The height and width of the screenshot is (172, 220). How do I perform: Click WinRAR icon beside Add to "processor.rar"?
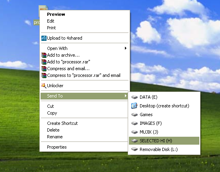point(44,62)
